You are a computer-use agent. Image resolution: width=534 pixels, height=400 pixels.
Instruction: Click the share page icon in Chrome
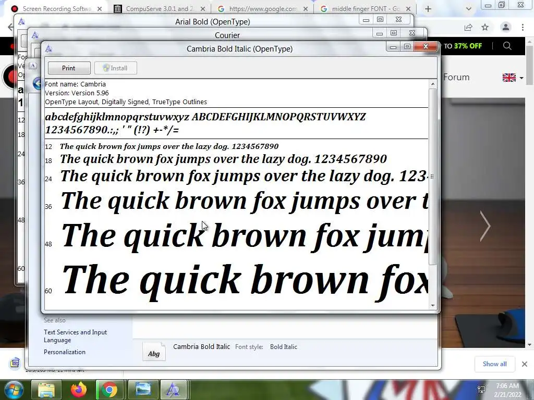click(x=468, y=28)
